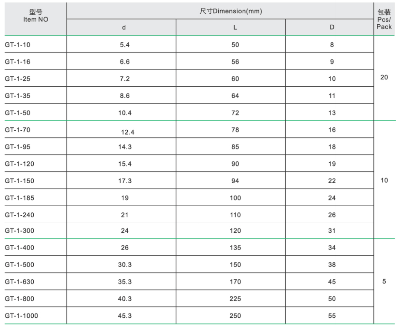Click D value 31 for GT-1-300
The image size is (396, 325).
coord(332,231)
